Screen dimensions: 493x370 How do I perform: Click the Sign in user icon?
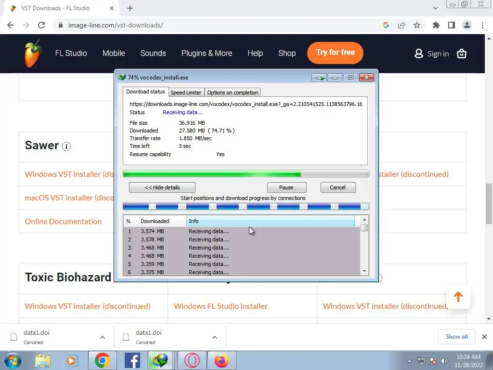tap(418, 53)
